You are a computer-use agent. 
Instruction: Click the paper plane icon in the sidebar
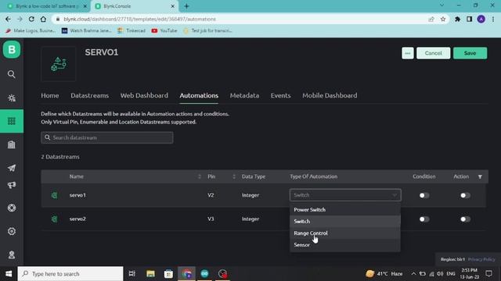click(12, 168)
